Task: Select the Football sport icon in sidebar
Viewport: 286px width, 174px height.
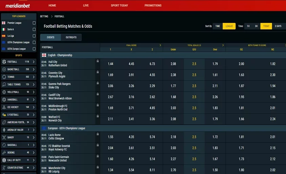Action: click(4, 62)
